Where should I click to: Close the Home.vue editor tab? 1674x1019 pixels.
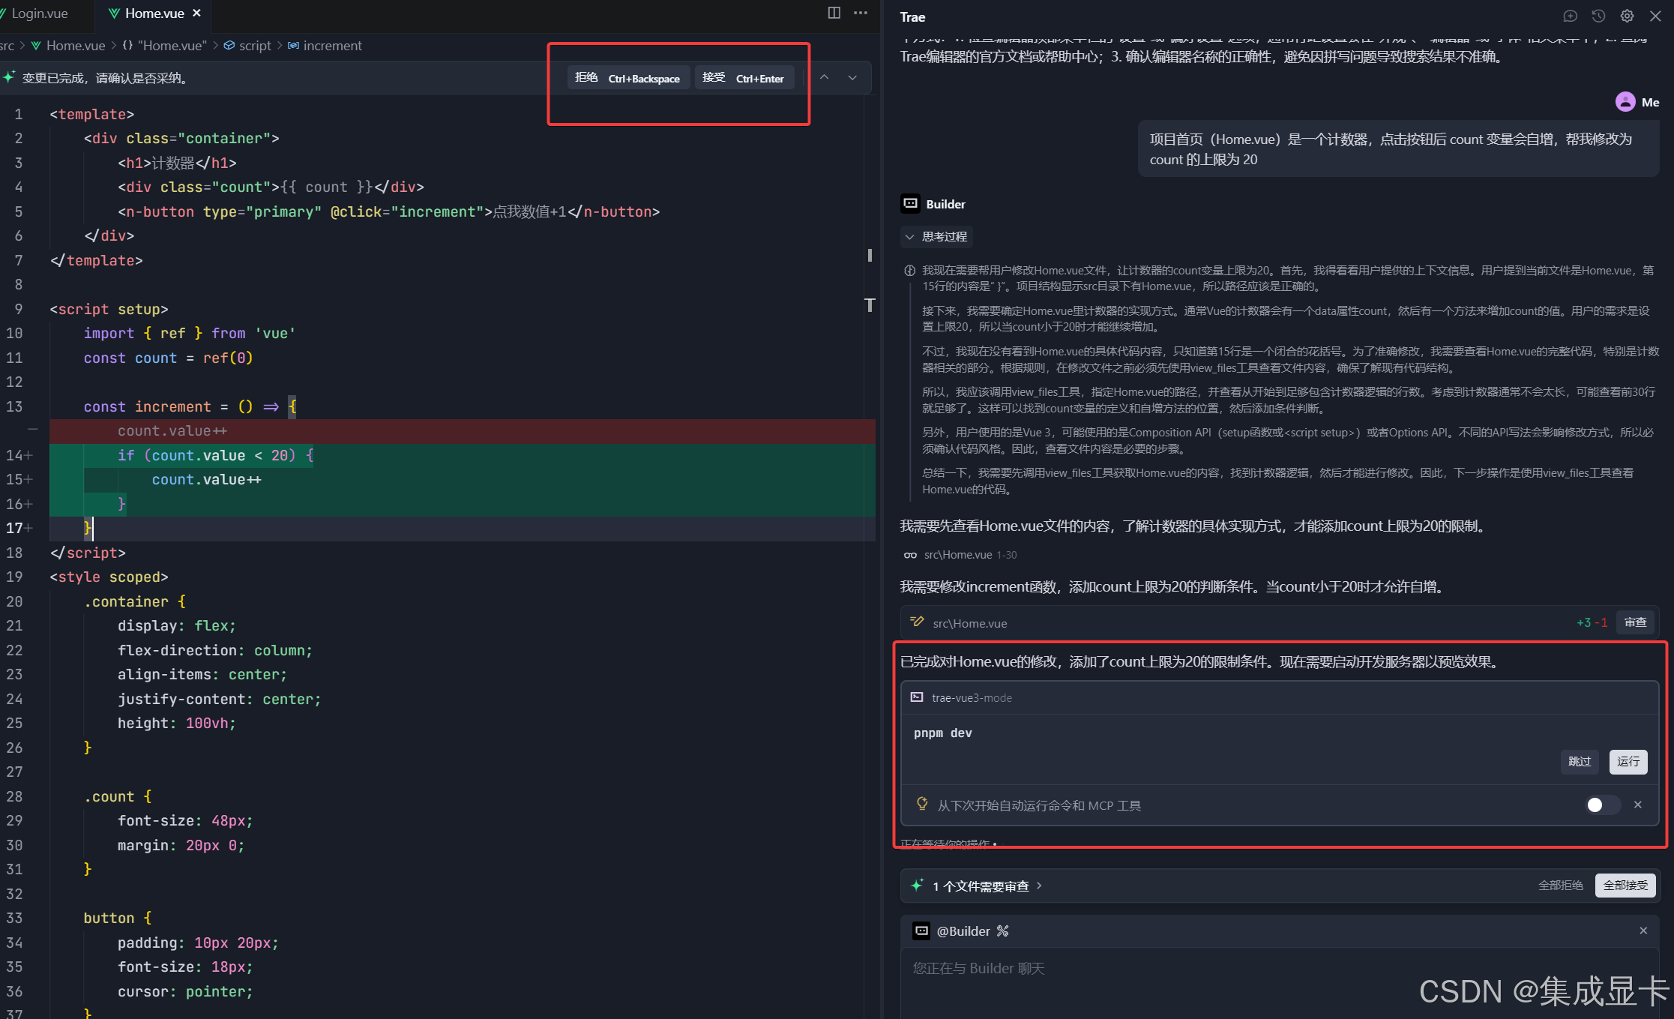click(x=196, y=13)
